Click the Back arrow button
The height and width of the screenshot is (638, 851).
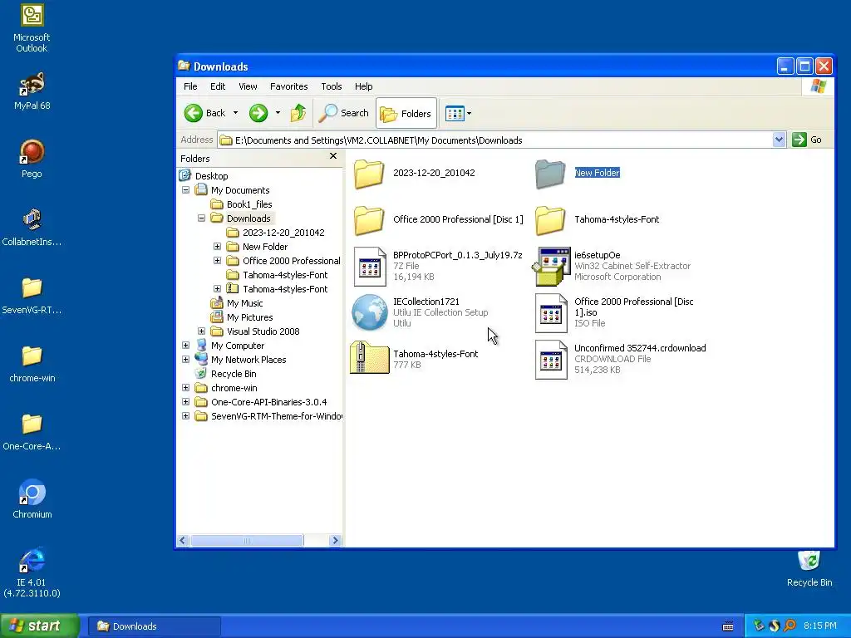pyautogui.click(x=204, y=113)
